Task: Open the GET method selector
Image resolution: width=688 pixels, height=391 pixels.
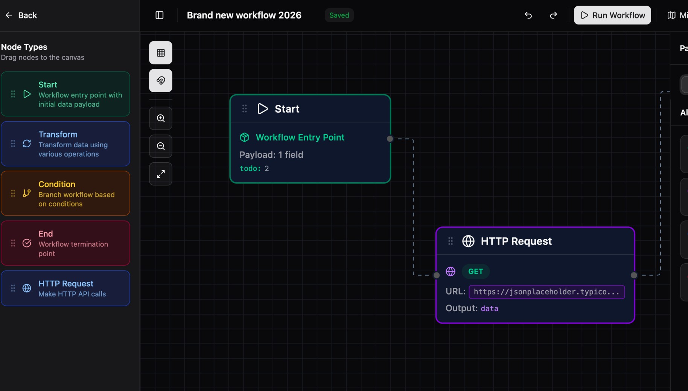Action: pyautogui.click(x=475, y=271)
